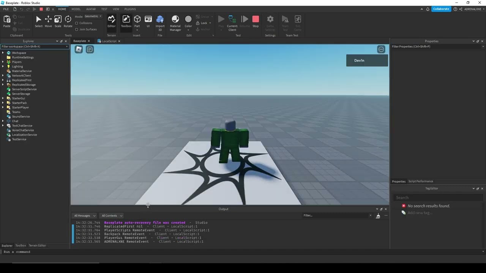Image resolution: width=486 pixels, height=273 pixels.
Task: Open the Roblox menu in the viewport
Action: [79, 49]
